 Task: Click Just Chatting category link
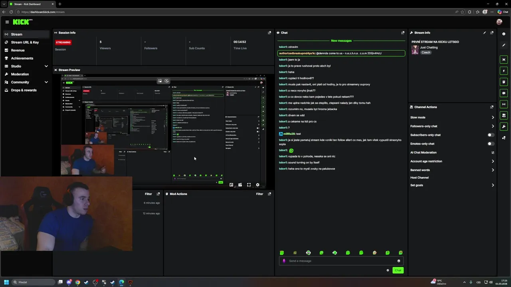coord(429,47)
